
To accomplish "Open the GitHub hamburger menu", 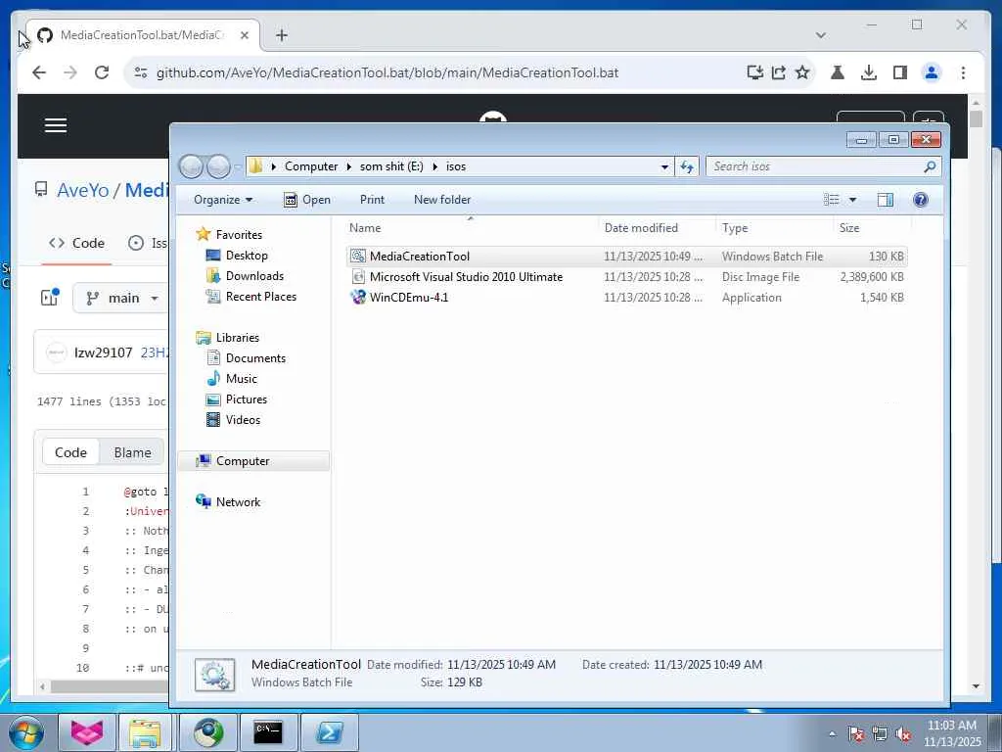I will point(56,125).
